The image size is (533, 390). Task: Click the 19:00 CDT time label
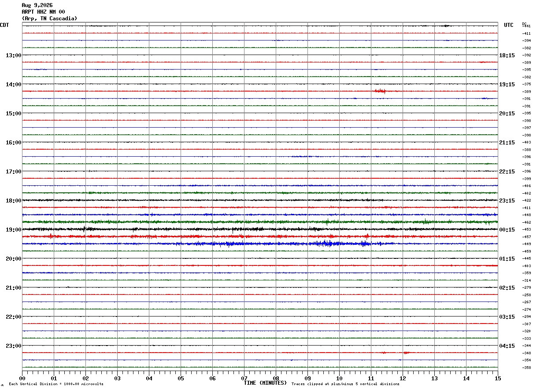13,230
